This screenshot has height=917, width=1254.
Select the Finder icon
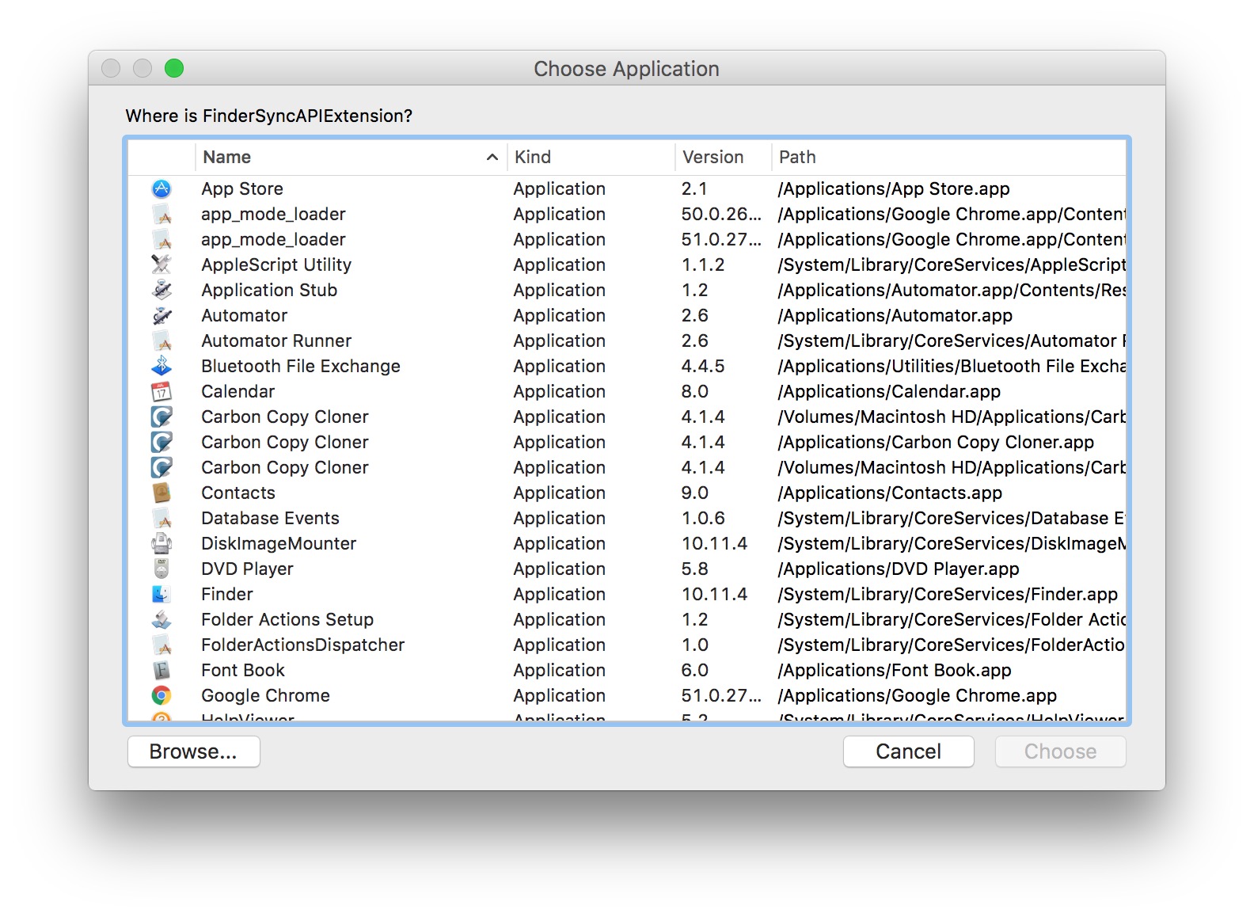point(161,594)
